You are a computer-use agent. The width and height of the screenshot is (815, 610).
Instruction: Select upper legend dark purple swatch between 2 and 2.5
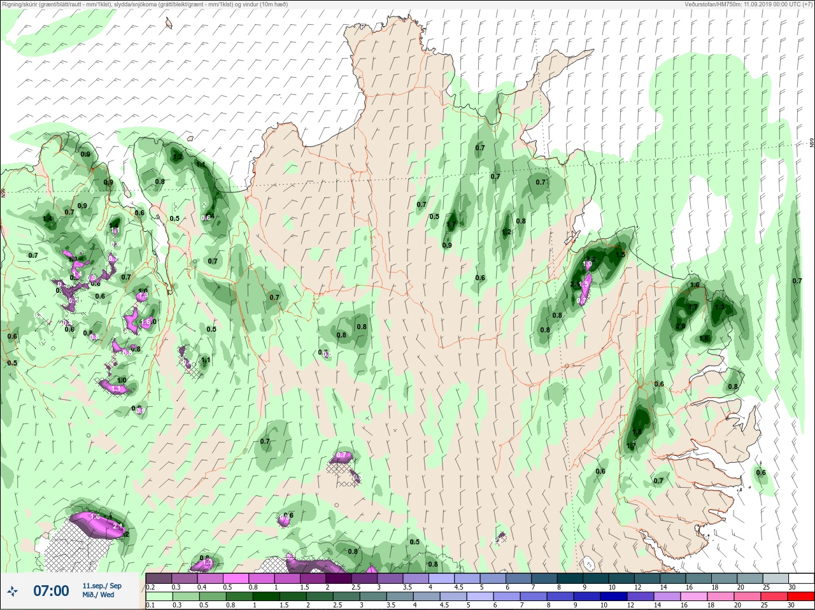(339, 578)
